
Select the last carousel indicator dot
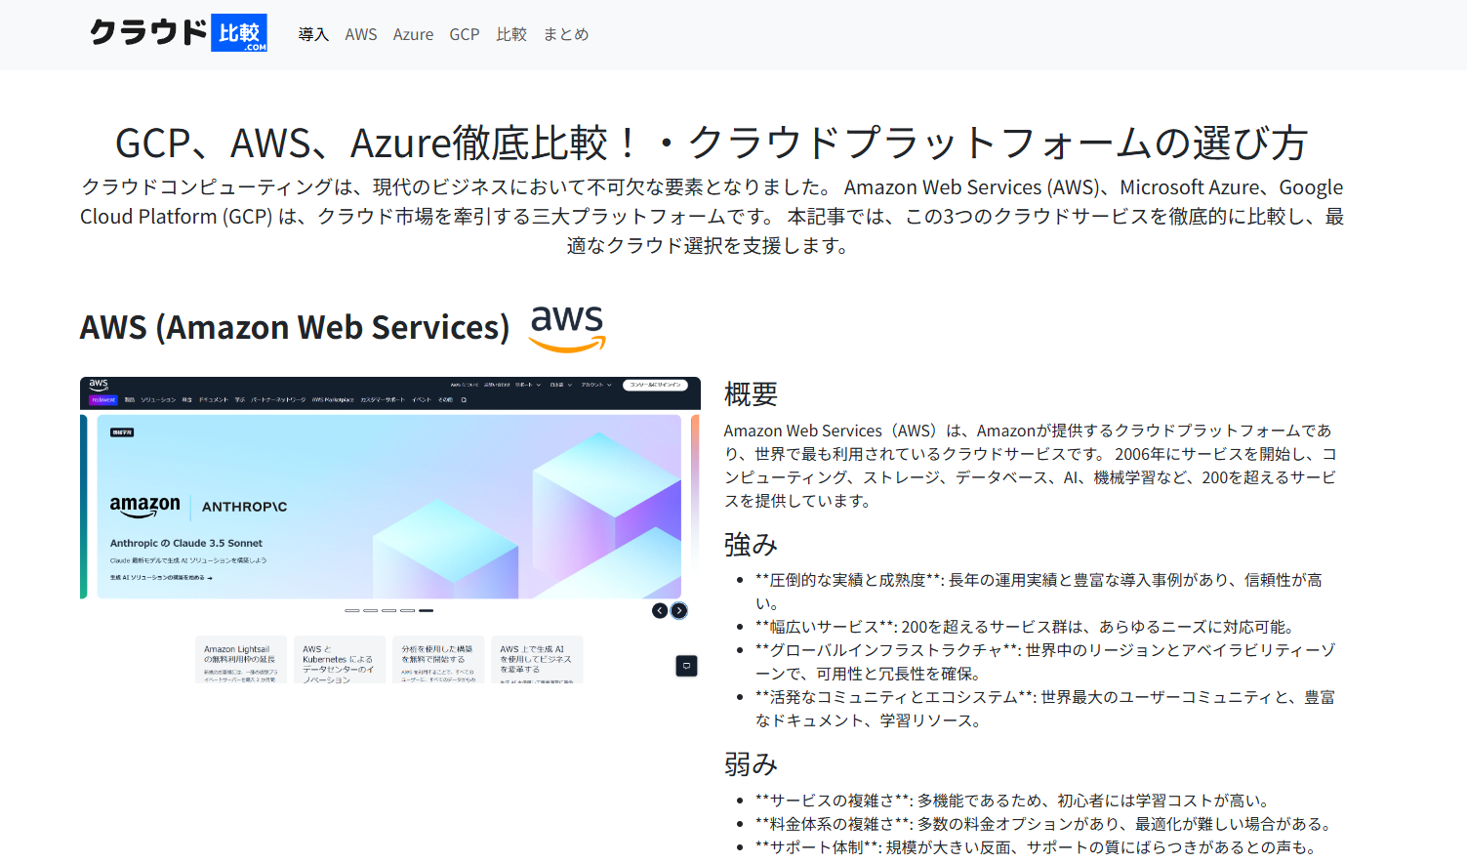click(x=426, y=611)
